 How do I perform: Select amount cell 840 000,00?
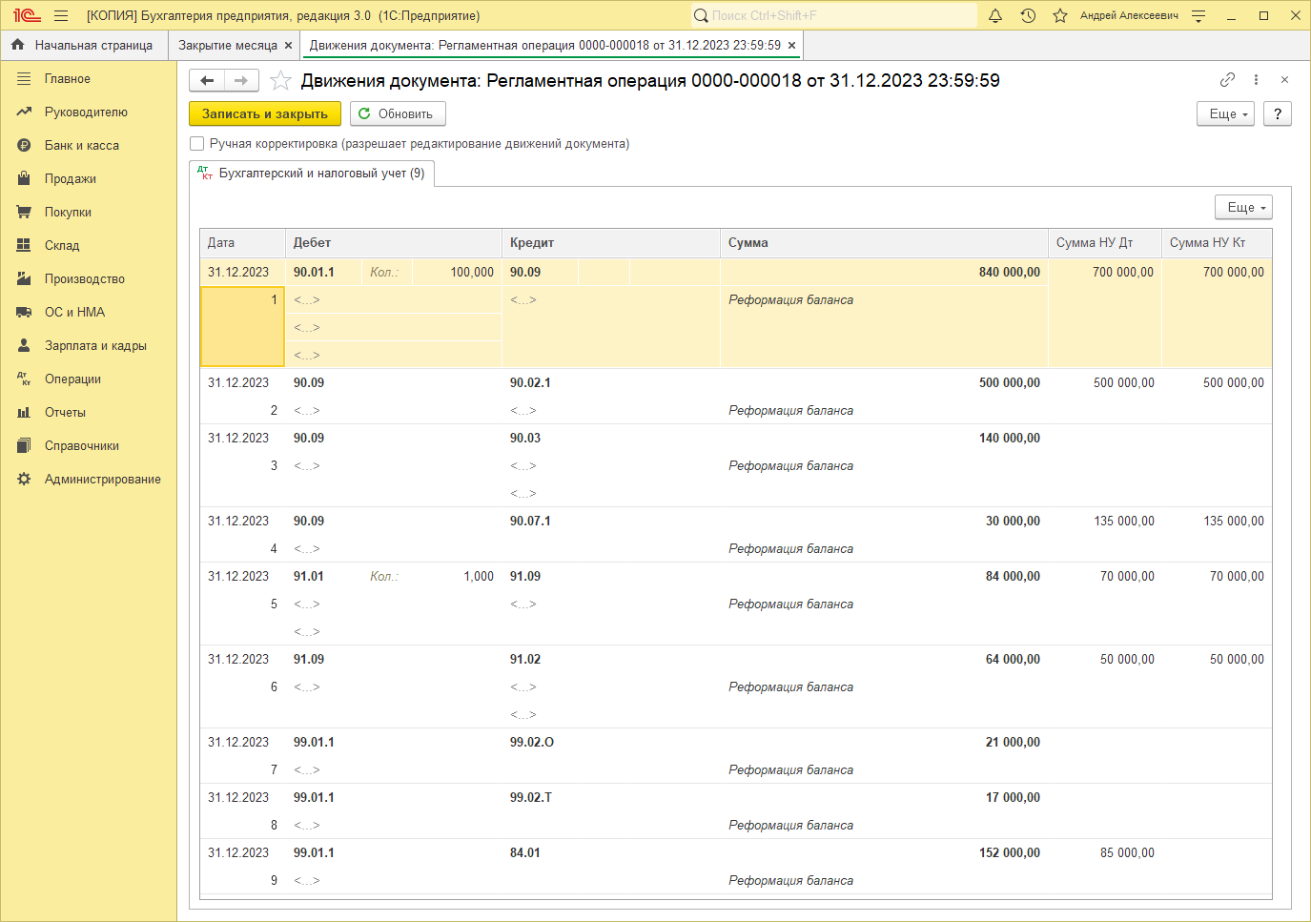click(x=1009, y=273)
